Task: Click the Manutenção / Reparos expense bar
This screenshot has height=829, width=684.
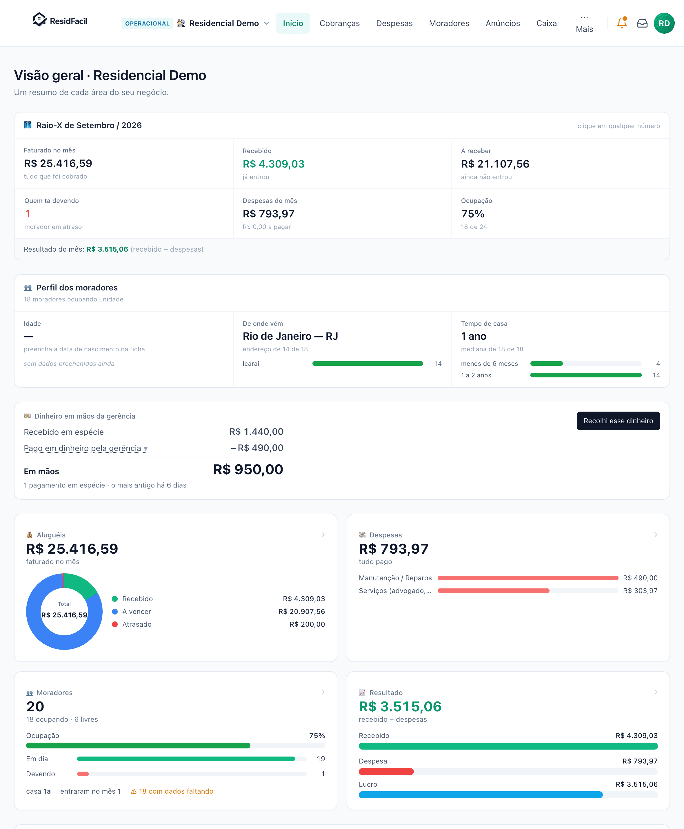Action: pos(527,578)
